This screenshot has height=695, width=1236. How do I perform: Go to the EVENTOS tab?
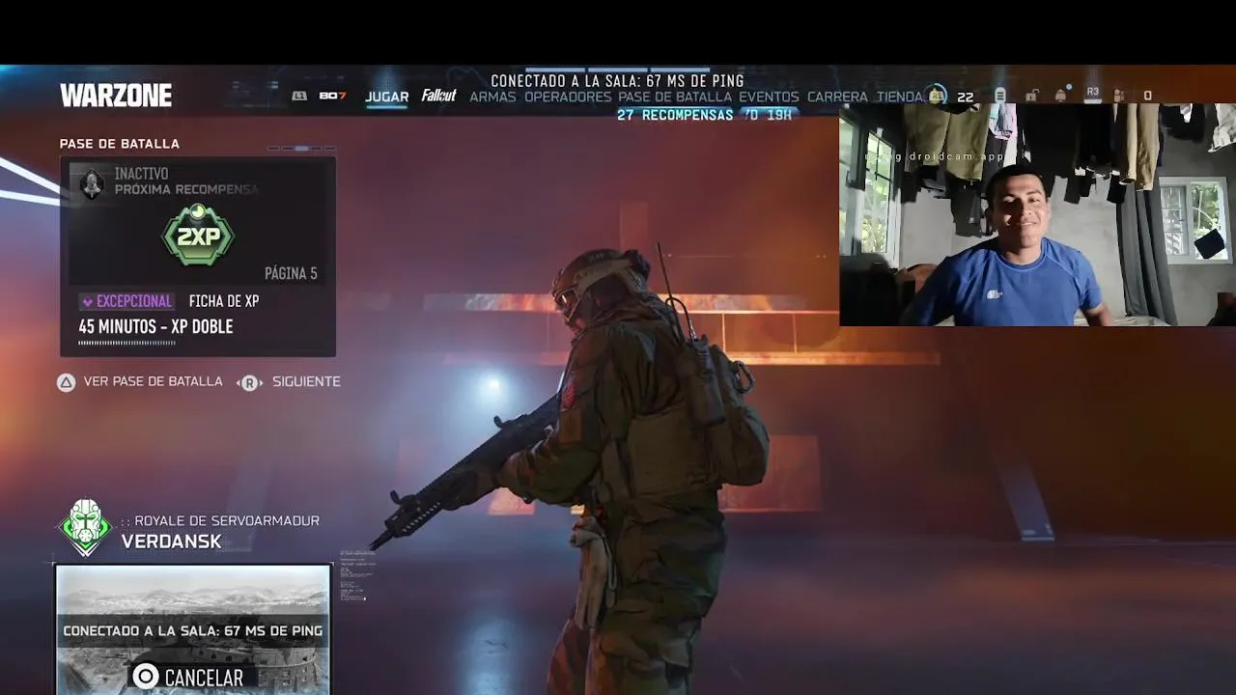click(x=769, y=97)
